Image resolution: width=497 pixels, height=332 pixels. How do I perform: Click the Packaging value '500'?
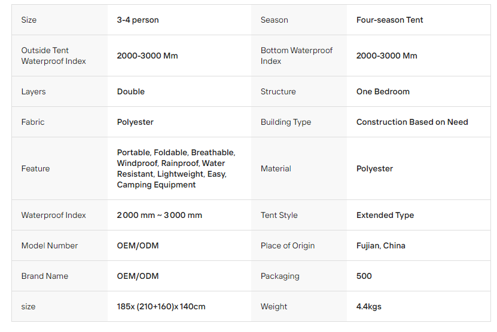tap(364, 276)
